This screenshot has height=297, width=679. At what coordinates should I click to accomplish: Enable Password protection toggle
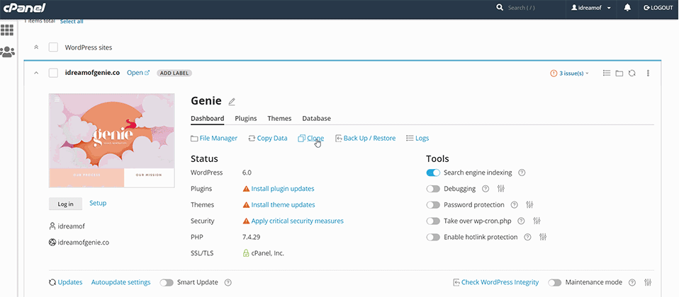click(x=433, y=204)
